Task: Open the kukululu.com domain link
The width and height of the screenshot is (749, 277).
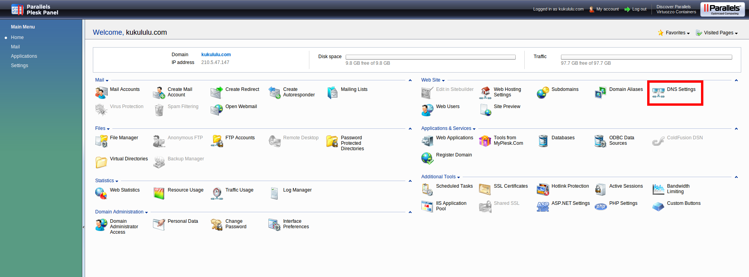Action: tap(216, 55)
